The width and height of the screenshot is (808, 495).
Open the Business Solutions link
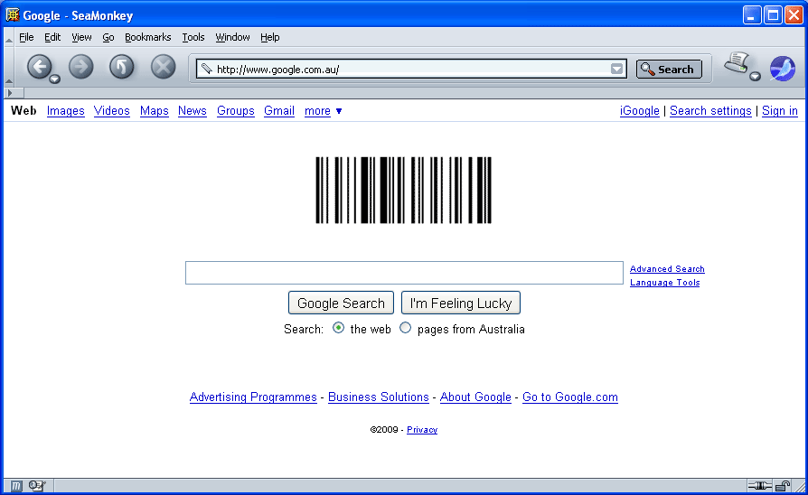point(378,397)
